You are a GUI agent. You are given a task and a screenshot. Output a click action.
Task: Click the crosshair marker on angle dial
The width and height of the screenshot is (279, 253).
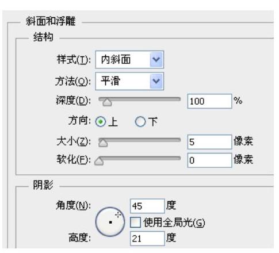(118, 214)
